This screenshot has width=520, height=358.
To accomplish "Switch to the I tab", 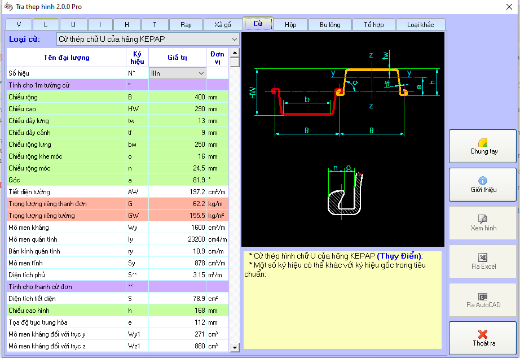I will pyautogui.click(x=100, y=25).
